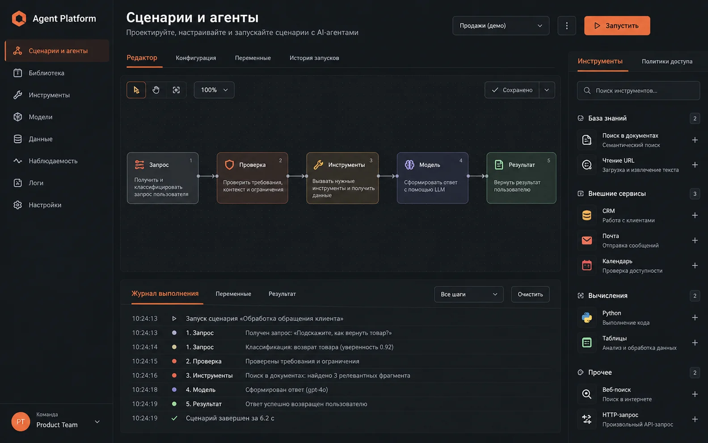Activate the hand pan tool
The height and width of the screenshot is (443, 708).
156,90
